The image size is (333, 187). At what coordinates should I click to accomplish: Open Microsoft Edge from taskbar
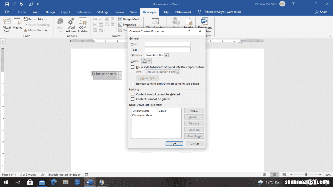(54, 182)
